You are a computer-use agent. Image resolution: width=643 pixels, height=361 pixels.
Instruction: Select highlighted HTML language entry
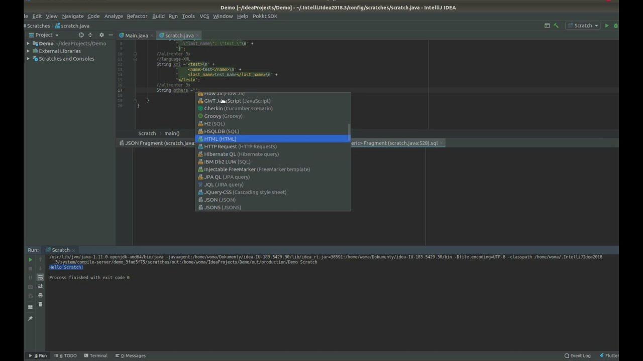pyautogui.click(x=273, y=139)
